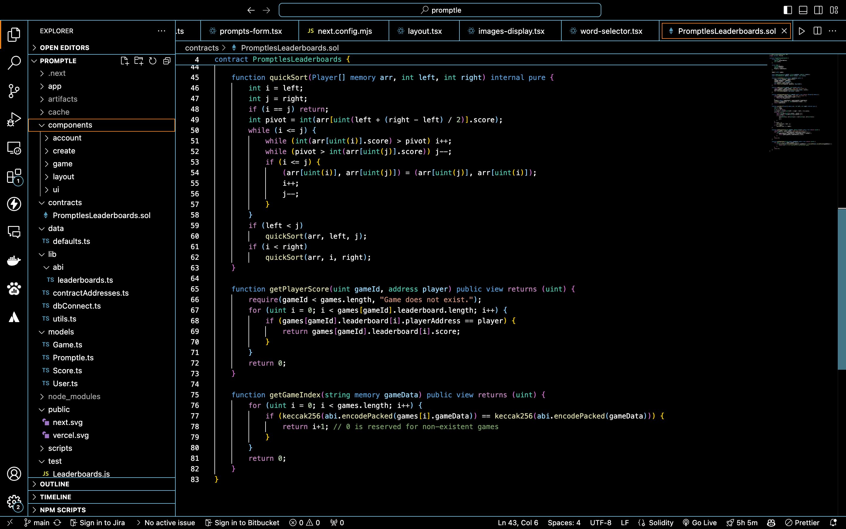
Task: Customize layout from title bar
Action: point(834,10)
